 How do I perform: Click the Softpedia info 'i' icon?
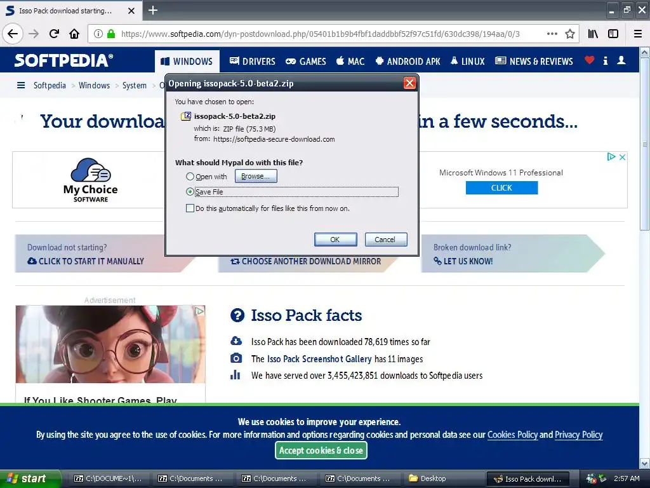(x=605, y=60)
